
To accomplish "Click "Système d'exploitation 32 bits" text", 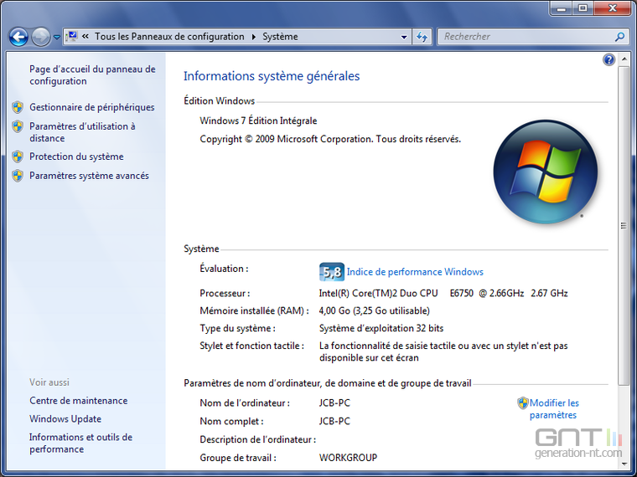I will coord(381,328).
